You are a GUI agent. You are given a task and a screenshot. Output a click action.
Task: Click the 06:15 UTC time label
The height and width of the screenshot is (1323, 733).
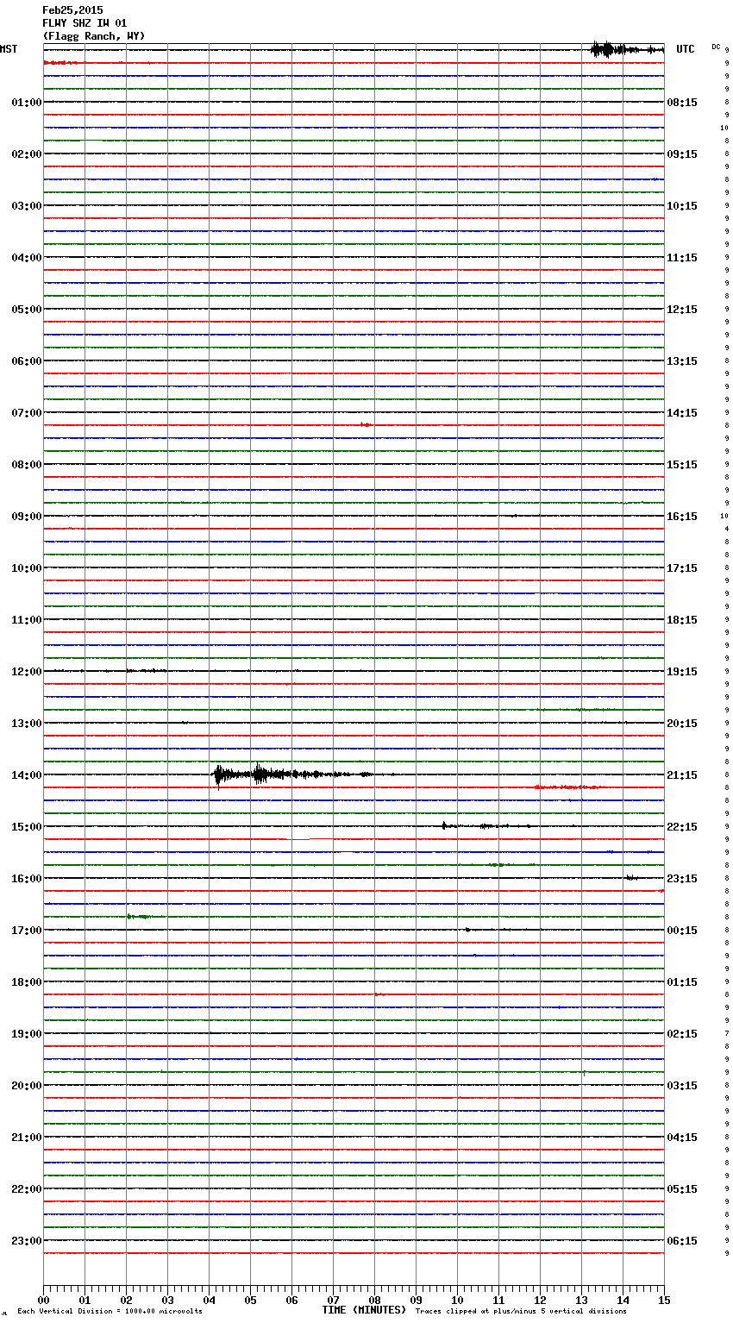(682, 1241)
